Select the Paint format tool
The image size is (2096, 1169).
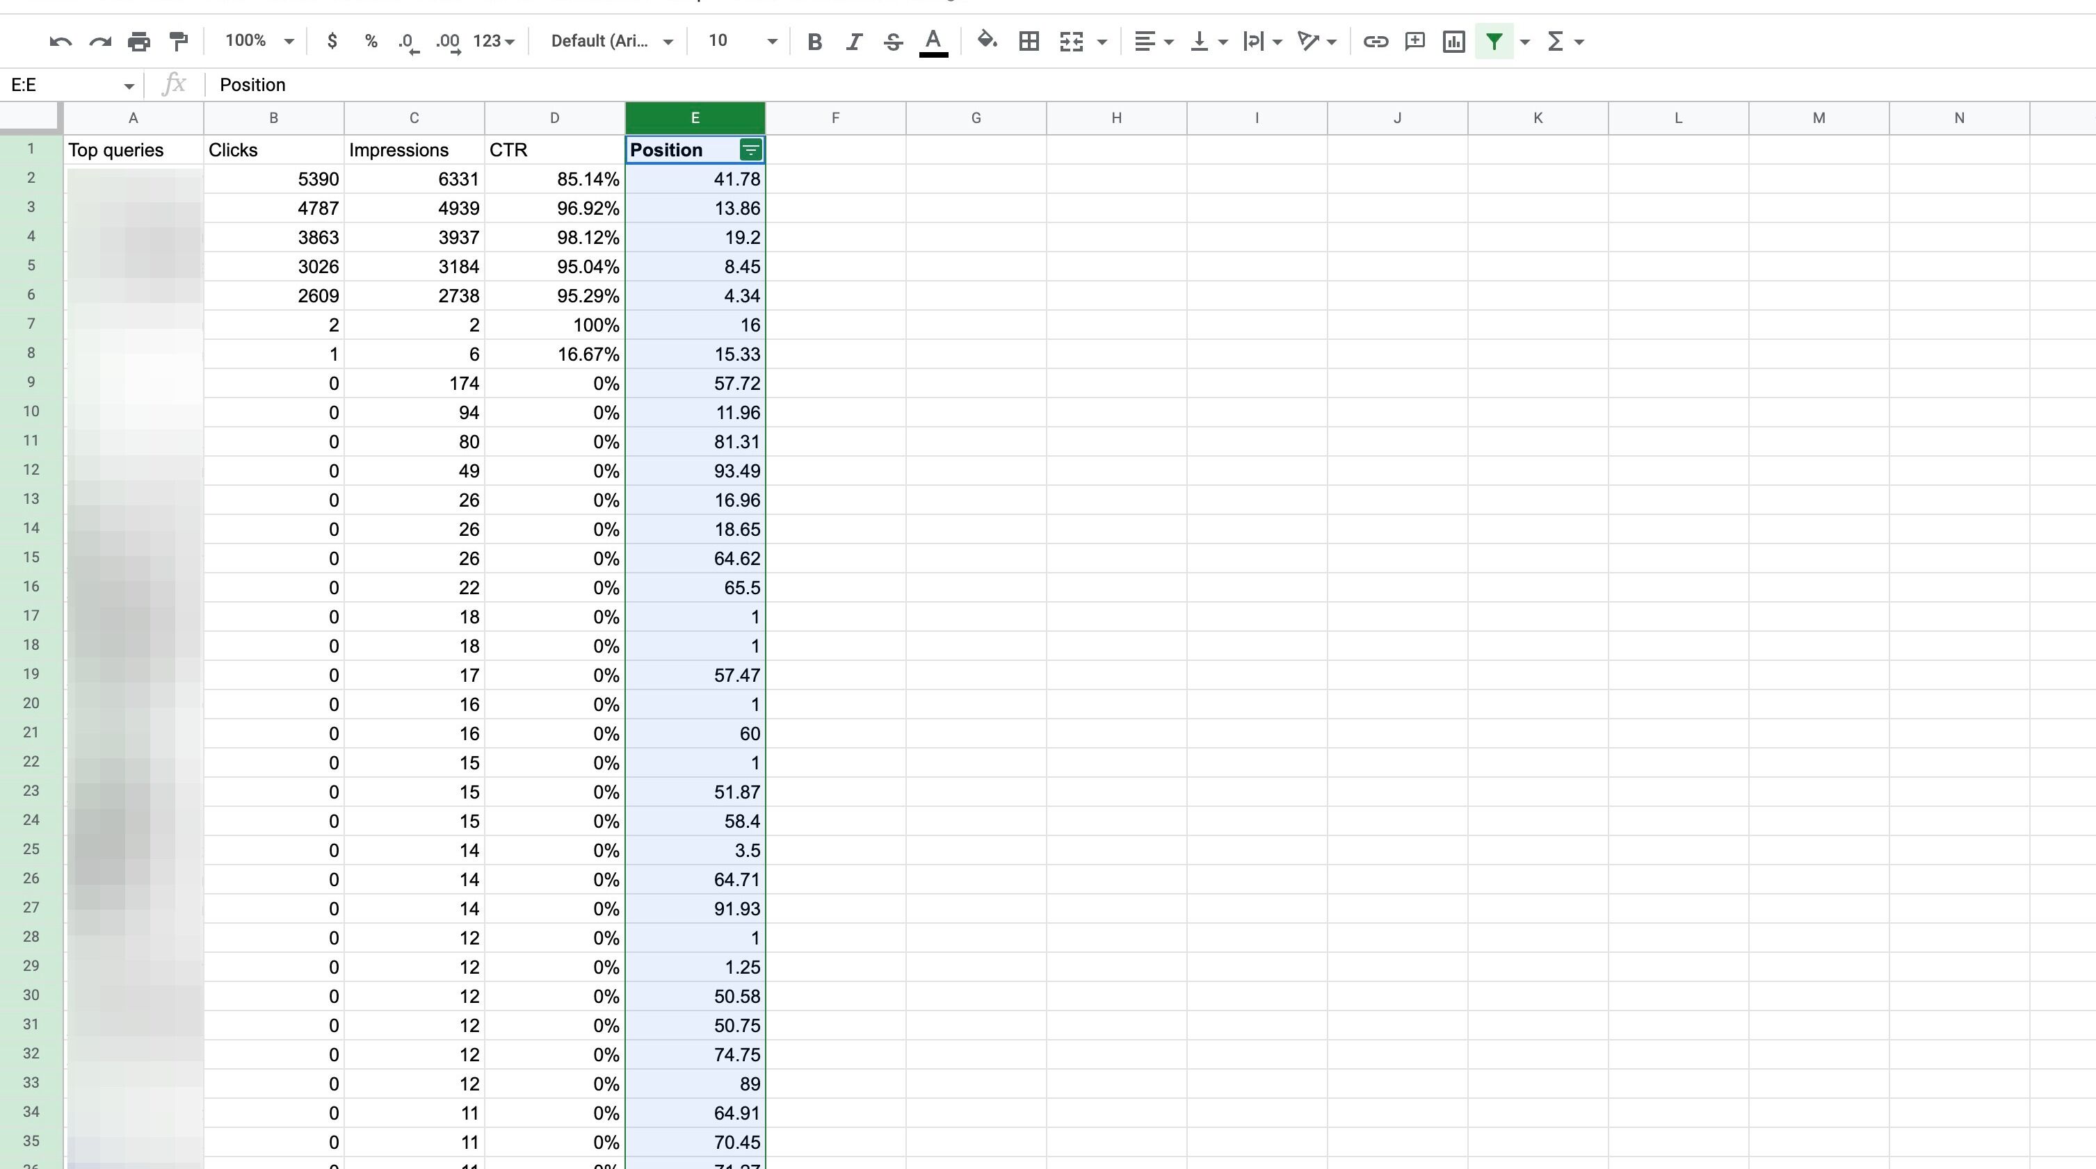178,42
